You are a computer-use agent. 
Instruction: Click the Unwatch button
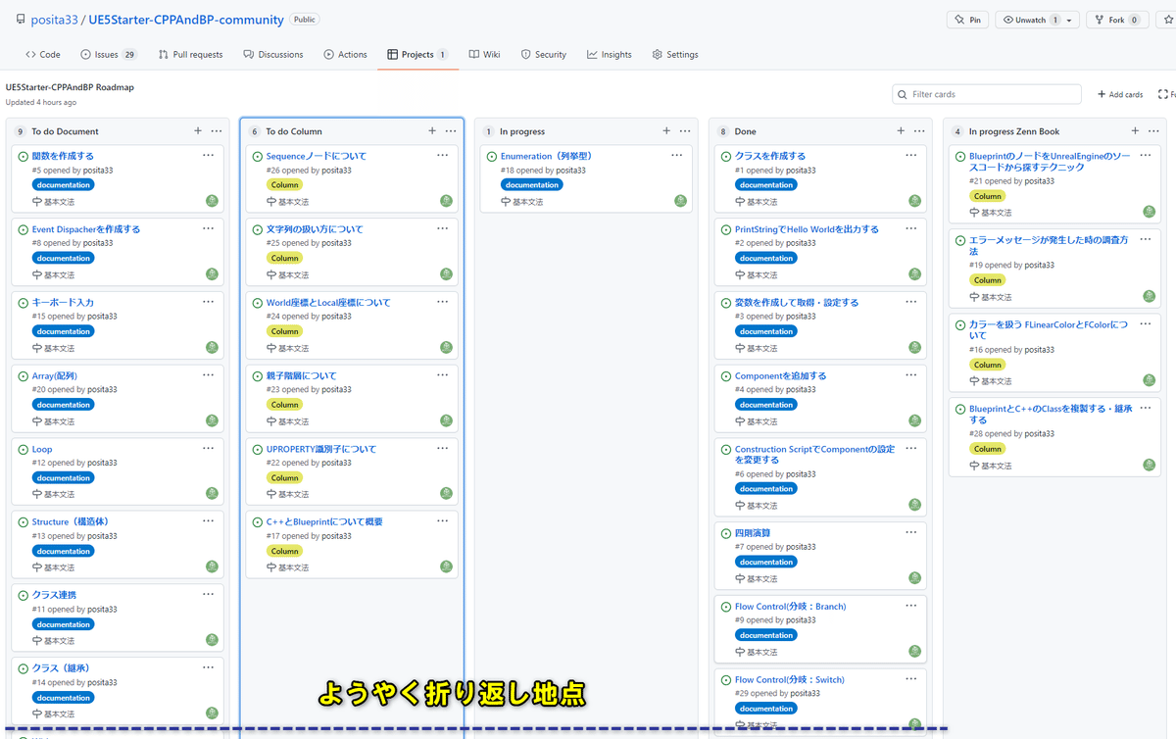coord(1029,20)
